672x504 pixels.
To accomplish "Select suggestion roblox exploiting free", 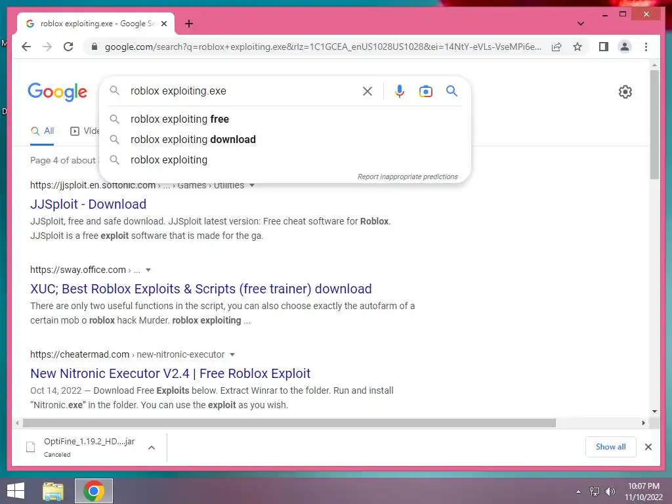I will point(285,119).
